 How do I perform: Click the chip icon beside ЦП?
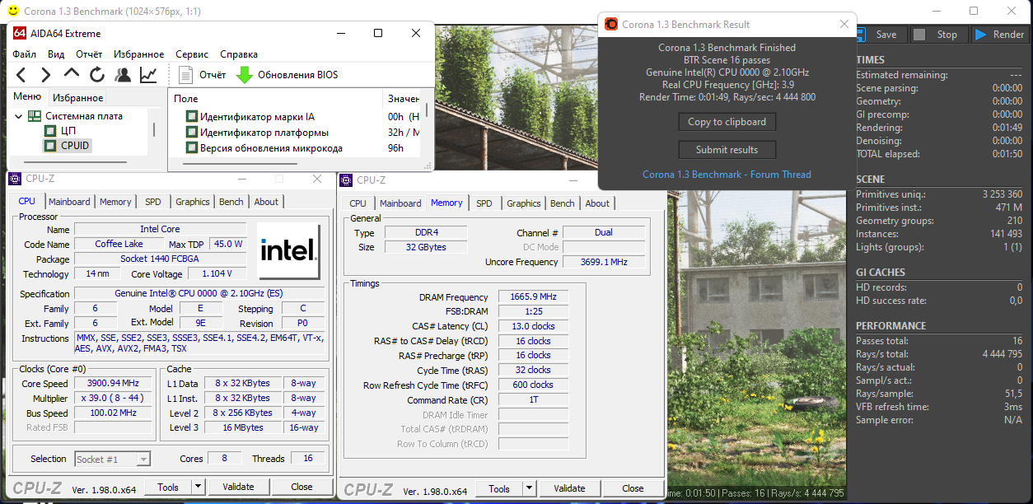coord(50,131)
